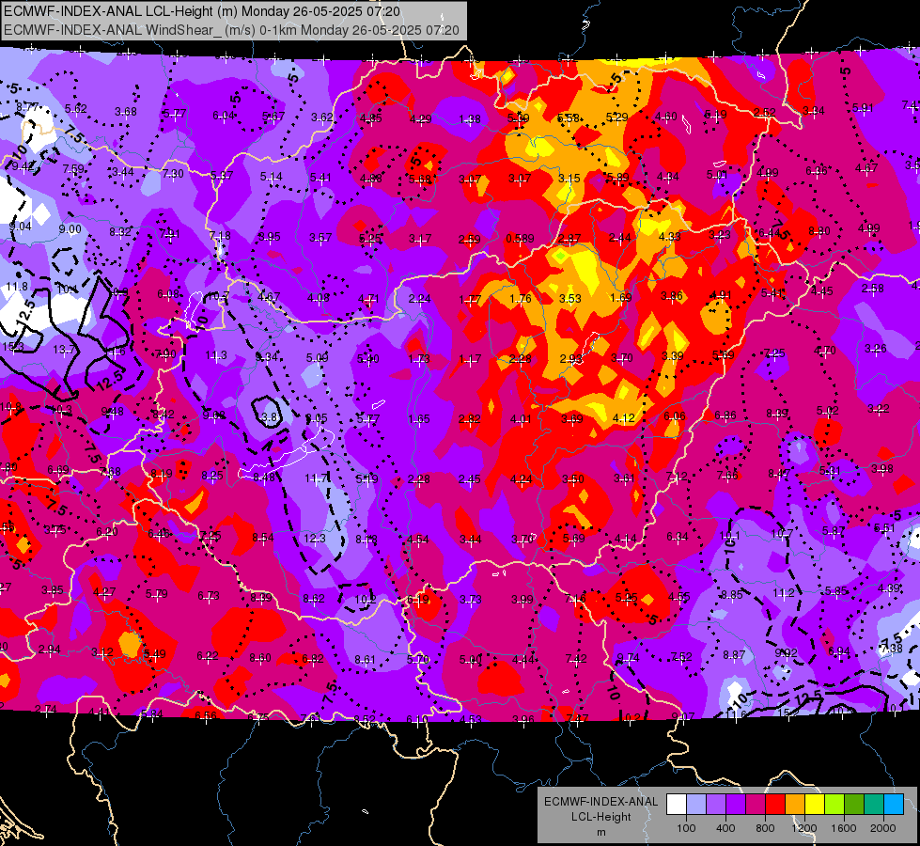The image size is (920, 846).
Task: Click the 4.33 grid point value
Action: pyautogui.click(x=669, y=237)
